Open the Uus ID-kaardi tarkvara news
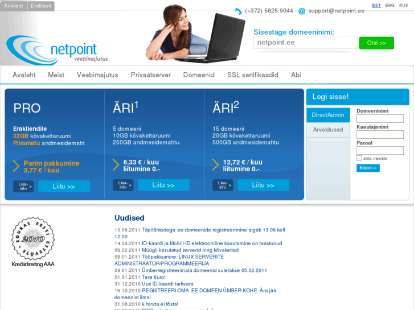 click(167, 284)
